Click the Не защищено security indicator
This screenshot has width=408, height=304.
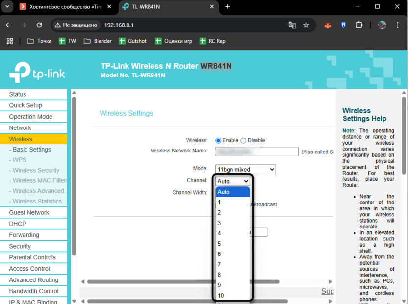coord(76,25)
